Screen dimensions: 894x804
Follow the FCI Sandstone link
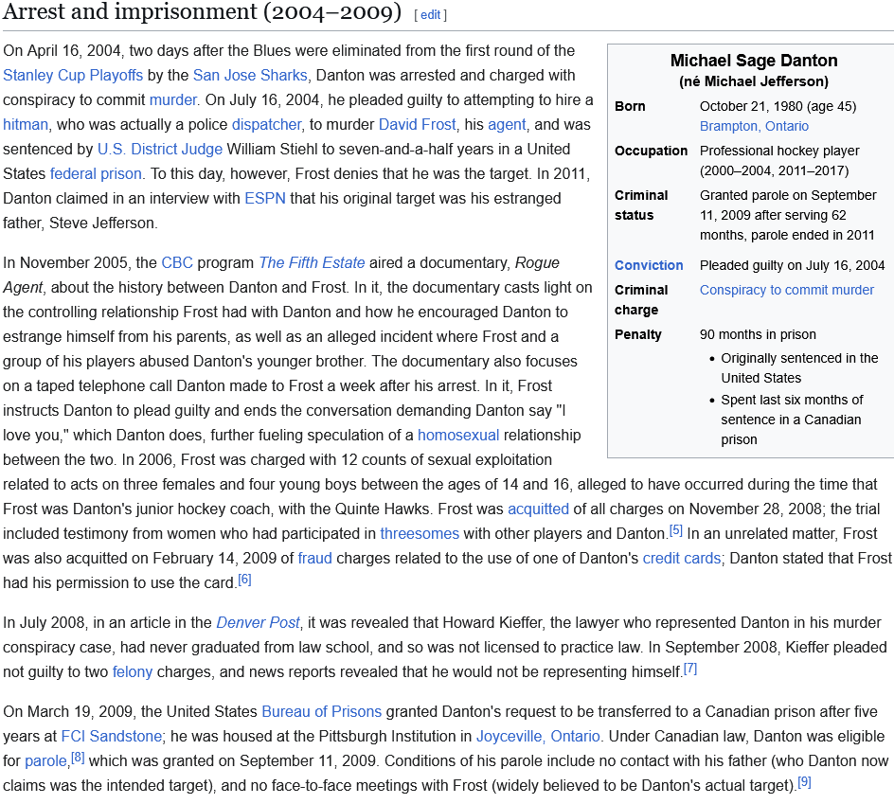[x=111, y=736]
